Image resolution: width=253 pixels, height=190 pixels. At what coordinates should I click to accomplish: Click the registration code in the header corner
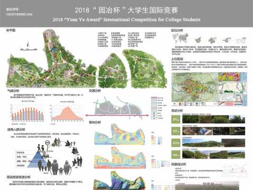[x=20, y=14]
